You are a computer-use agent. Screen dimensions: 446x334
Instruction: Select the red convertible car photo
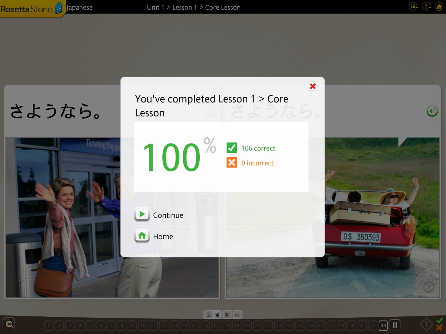click(x=333, y=218)
